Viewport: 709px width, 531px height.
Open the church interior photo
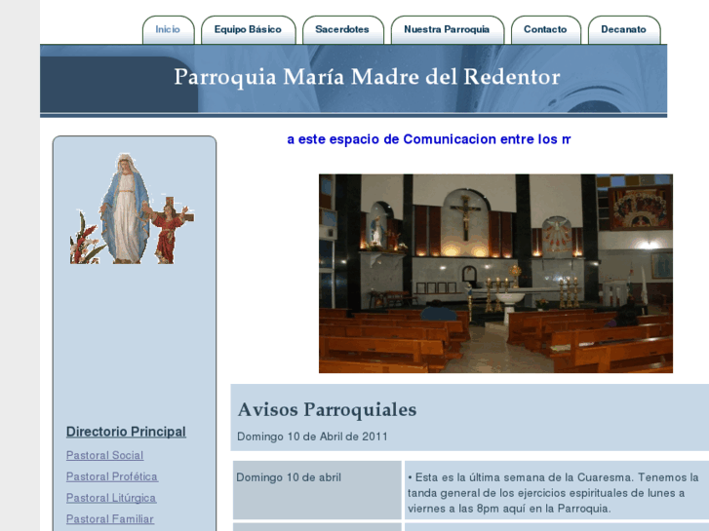coord(495,274)
